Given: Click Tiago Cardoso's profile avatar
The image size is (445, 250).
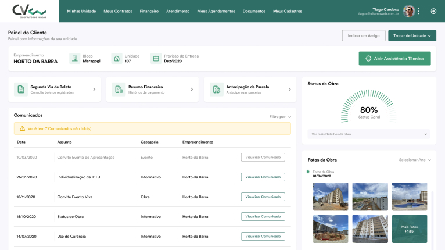Looking at the screenshot, I should click(x=409, y=11).
